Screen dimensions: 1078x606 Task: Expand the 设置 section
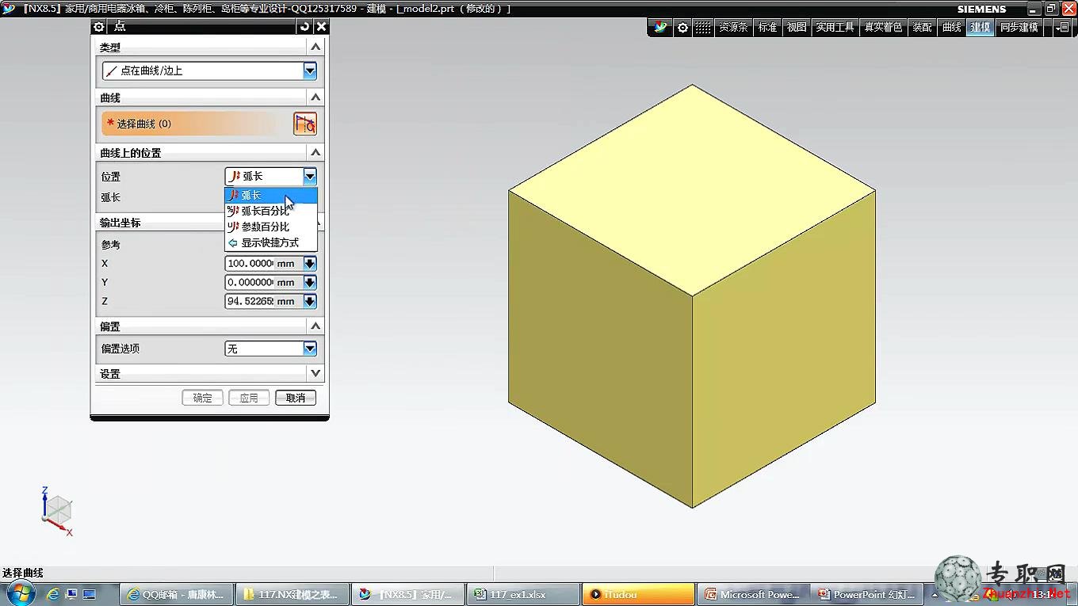coord(315,373)
